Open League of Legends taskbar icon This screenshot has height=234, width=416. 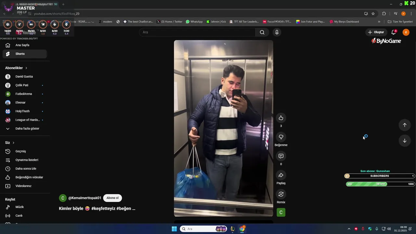232,229
